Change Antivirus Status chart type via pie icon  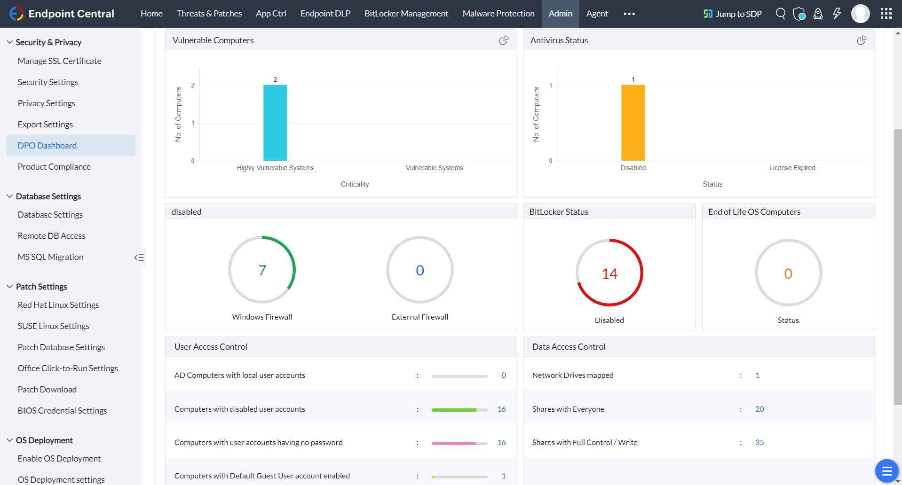[x=861, y=40]
